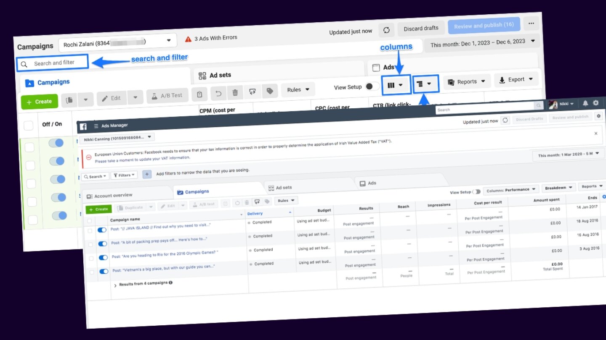Click the gear icon beside the bell, front window
This screenshot has height=340, width=606.
pos(595,102)
